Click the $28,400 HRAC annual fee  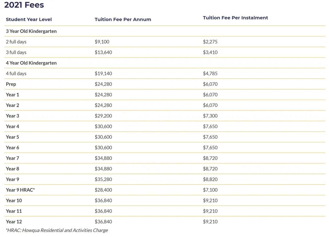(x=103, y=190)
